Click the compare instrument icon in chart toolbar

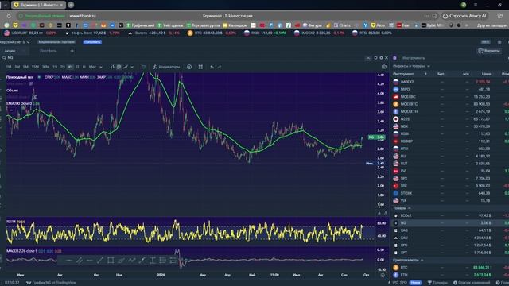pos(143,67)
